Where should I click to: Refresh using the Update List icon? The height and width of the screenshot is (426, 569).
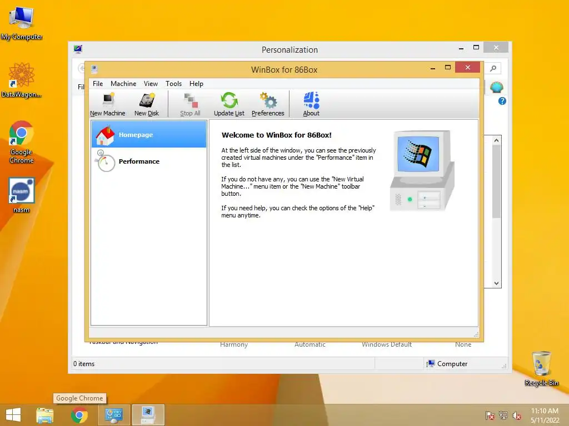point(229,104)
